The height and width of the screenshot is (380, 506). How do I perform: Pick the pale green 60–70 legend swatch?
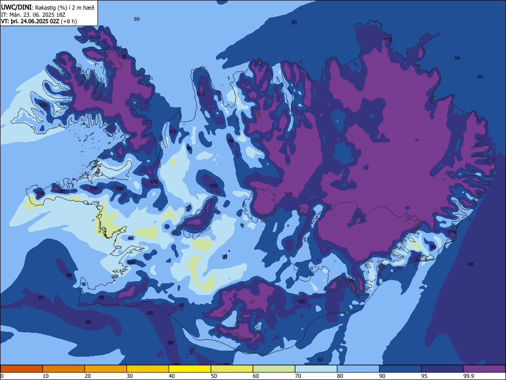(x=274, y=369)
